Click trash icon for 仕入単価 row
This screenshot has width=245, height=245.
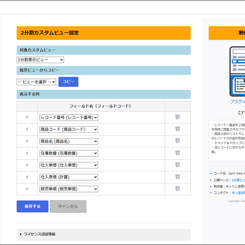click(x=178, y=165)
